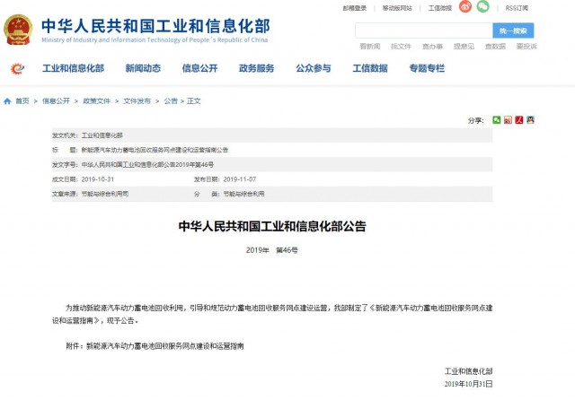Open 移动版网站 link
575x400 pixels.
[x=397, y=8]
